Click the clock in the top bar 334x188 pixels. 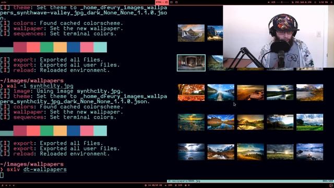pos(324,2)
